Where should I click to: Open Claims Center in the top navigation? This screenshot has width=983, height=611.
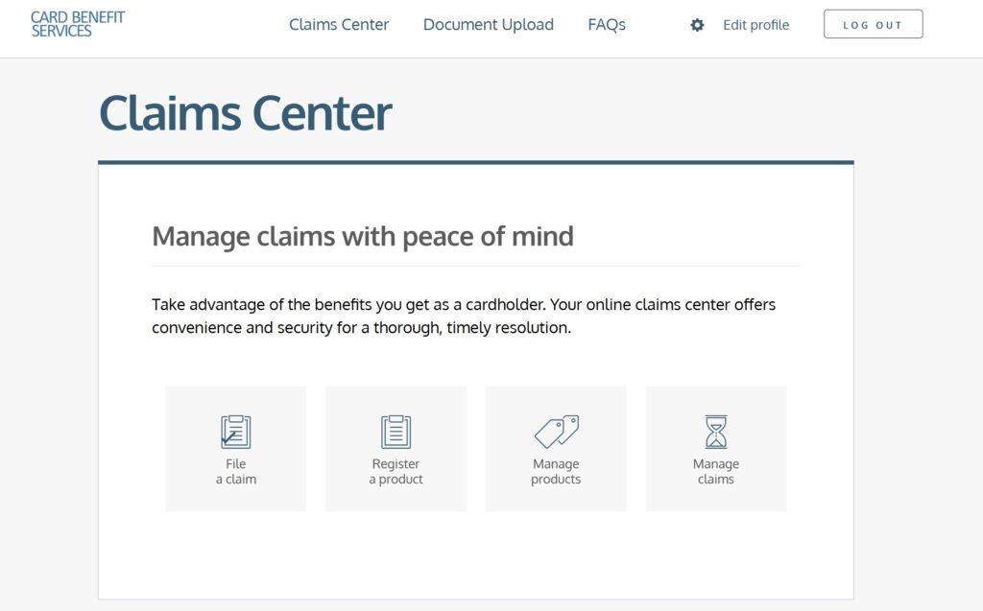pos(339,25)
